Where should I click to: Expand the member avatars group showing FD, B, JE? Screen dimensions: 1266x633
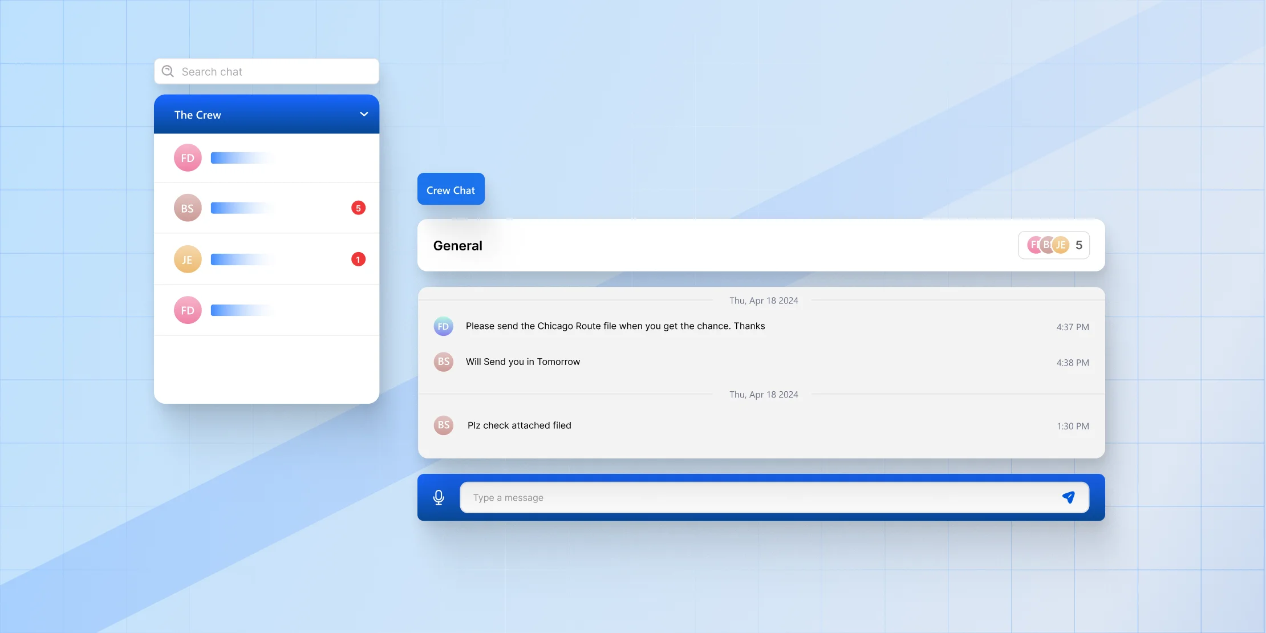tap(1054, 244)
